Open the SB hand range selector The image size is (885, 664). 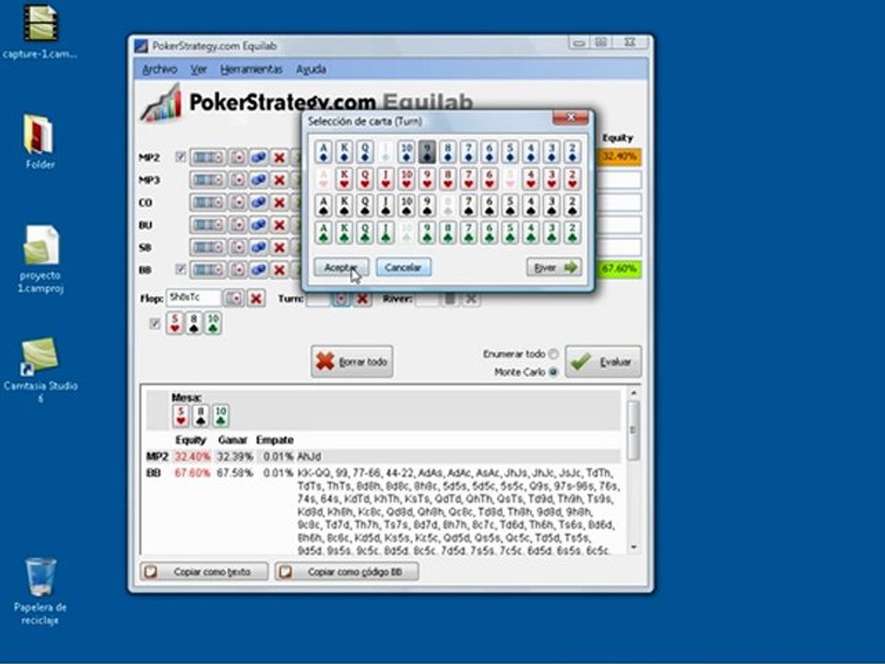click(207, 247)
